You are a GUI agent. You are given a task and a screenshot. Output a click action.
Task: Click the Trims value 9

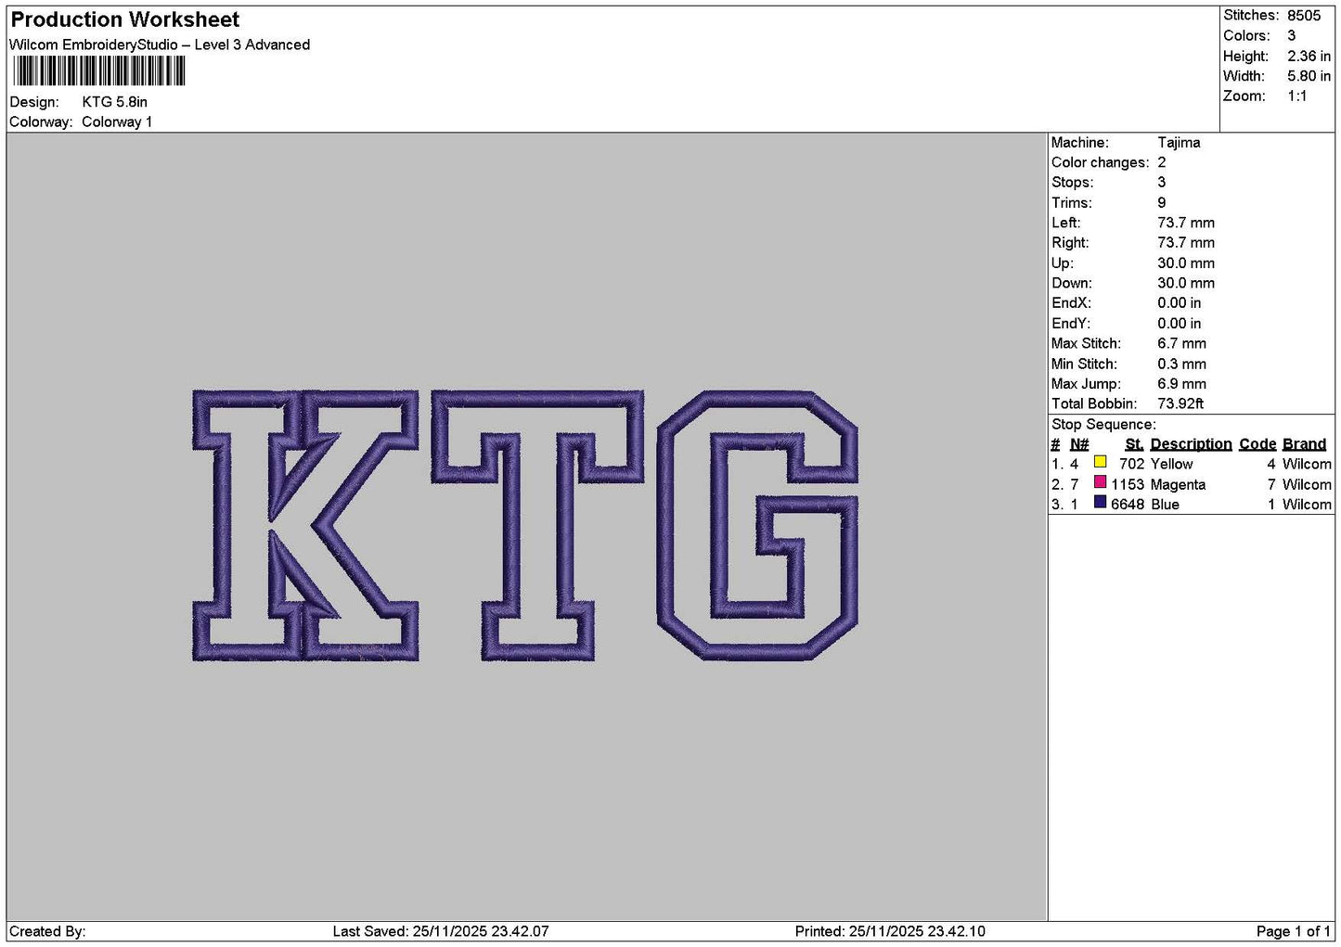(x=1162, y=203)
